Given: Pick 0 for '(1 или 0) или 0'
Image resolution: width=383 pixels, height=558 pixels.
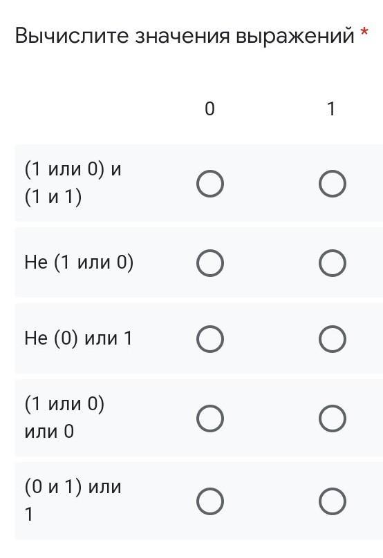Looking at the screenshot, I should (210, 418).
